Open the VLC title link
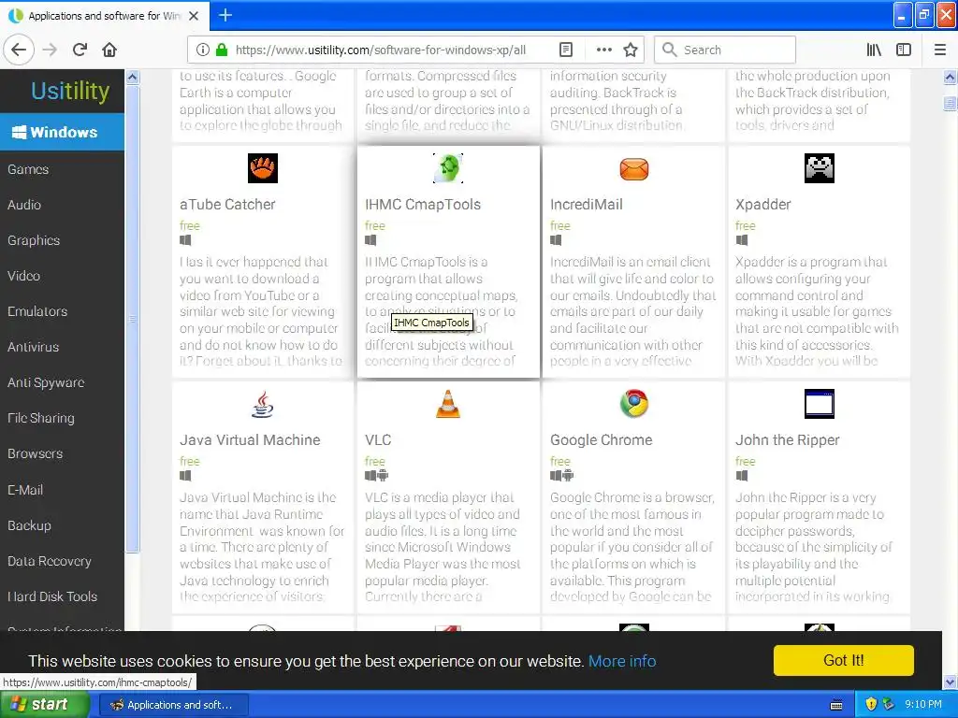This screenshot has width=958, height=718. [378, 440]
